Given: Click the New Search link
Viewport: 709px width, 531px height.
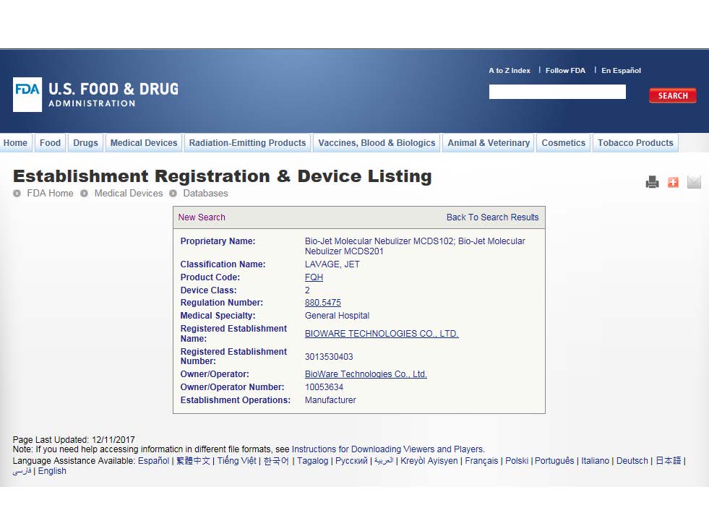Looking at the screenshot, I should click(x=202, y=217).
